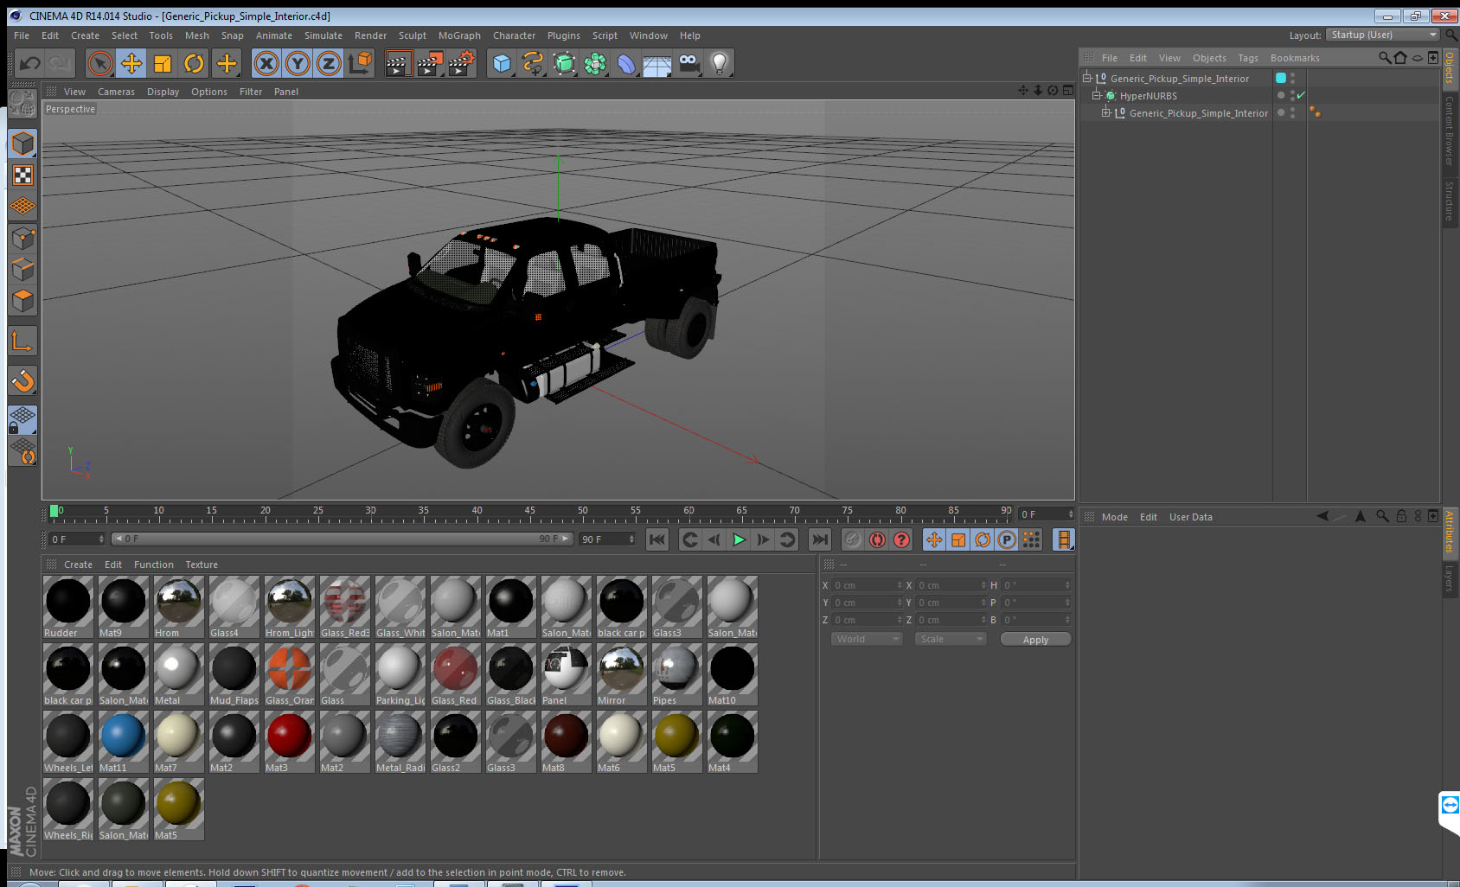Switch to Texture mode in left sidebar
The width and height of the screenshot is (1460, 887).
click(x=22, y=175)
